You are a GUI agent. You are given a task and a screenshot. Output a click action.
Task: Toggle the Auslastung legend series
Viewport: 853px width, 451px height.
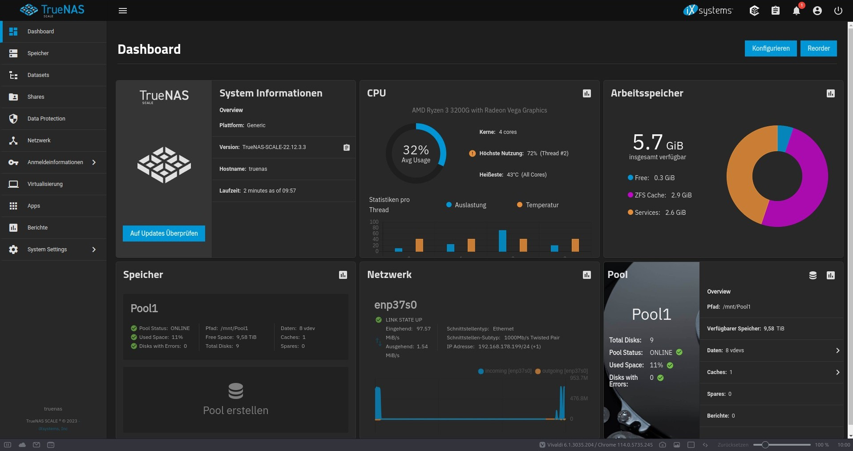466,205
